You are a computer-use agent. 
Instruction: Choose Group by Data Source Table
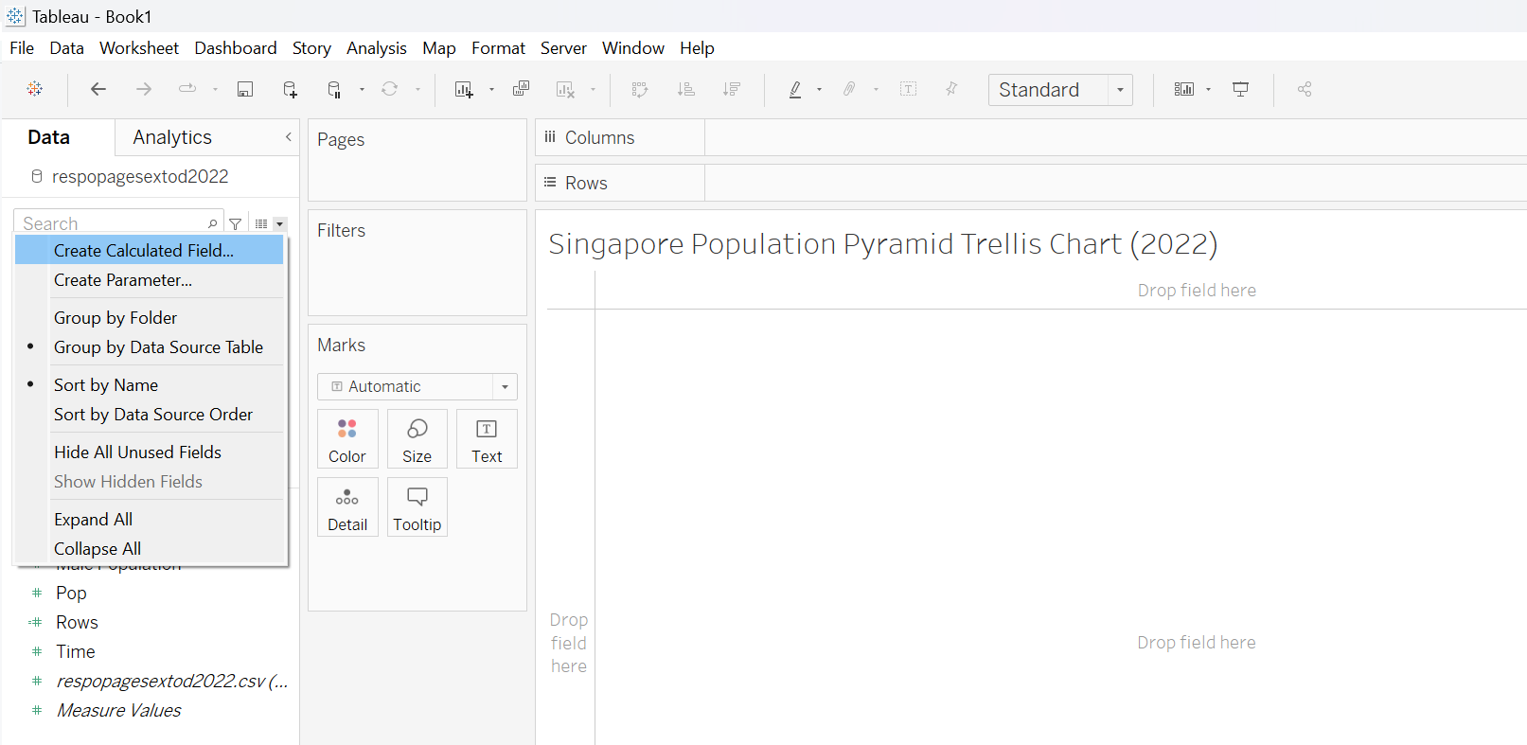coord(158,347)
